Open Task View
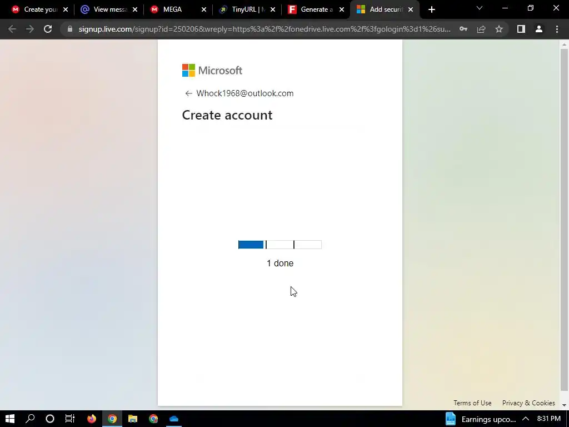The image size is (569, 427). [x=69, y=419]
